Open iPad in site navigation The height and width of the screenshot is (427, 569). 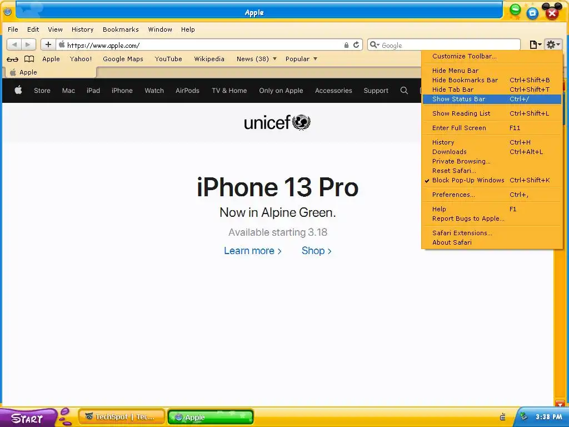click(x=93, y=91)
